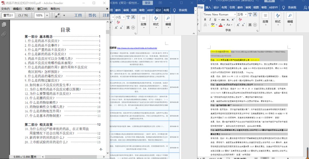Viewport: 309px width, 159px height.
Task: Apply yellow text highlight color
Action: (x=213, y=25)
